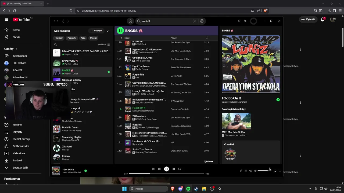The image size is (344, 193).
Task: Reload the browser page
Action: [x=15, y=11]
